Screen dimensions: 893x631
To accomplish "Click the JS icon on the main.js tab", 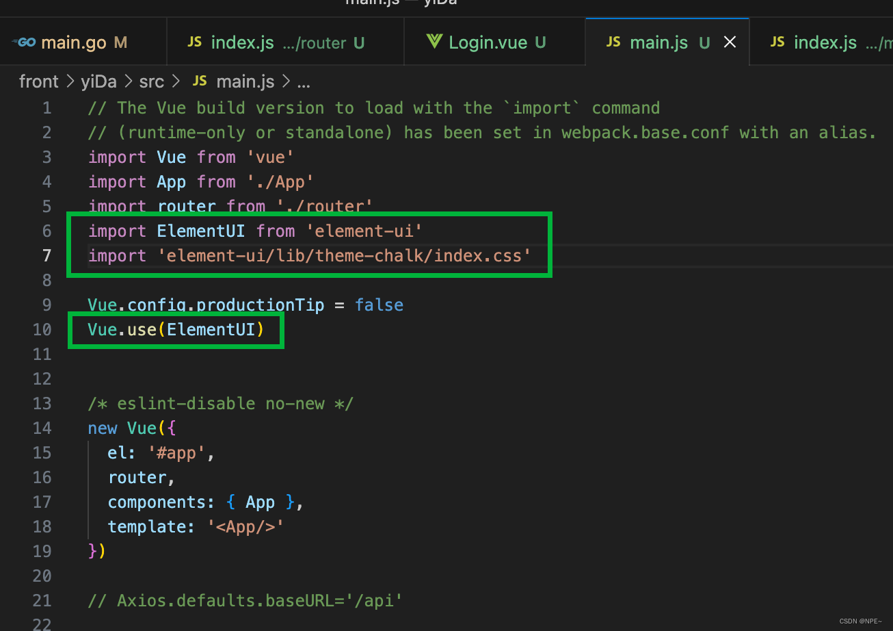I will pos(613,42).
